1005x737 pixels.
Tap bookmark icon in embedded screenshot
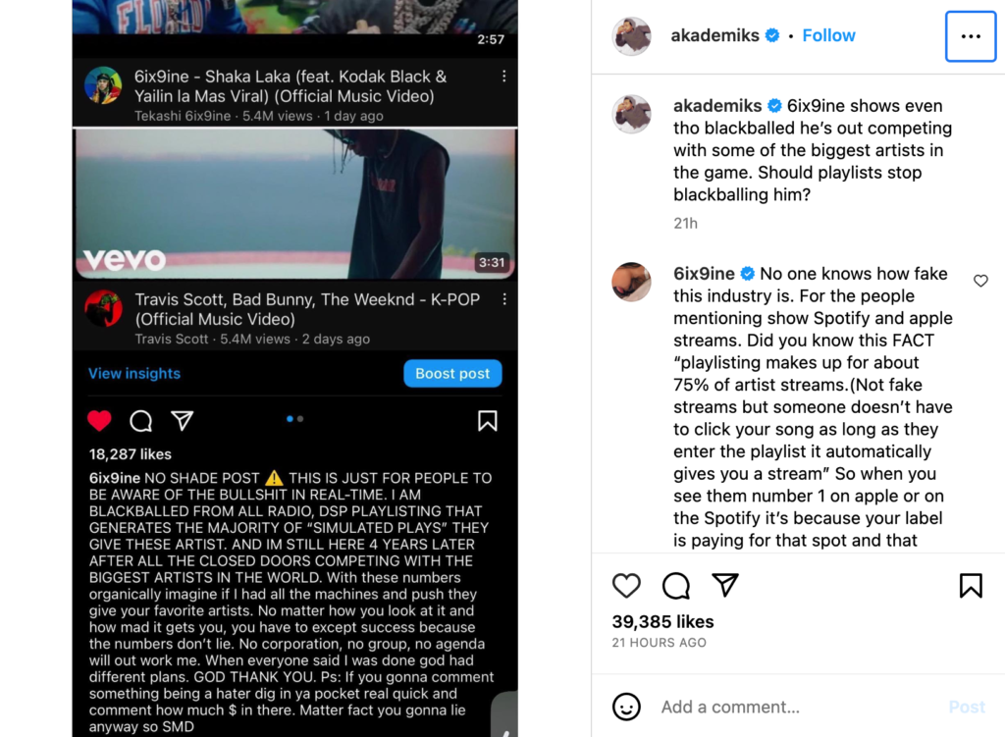[x=487, y=421]
